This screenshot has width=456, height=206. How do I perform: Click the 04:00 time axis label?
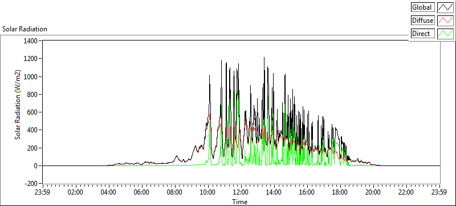tap(109, 192)
